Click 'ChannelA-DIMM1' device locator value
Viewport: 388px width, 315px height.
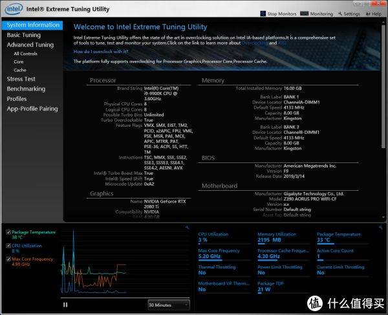(x=301, y=102)
